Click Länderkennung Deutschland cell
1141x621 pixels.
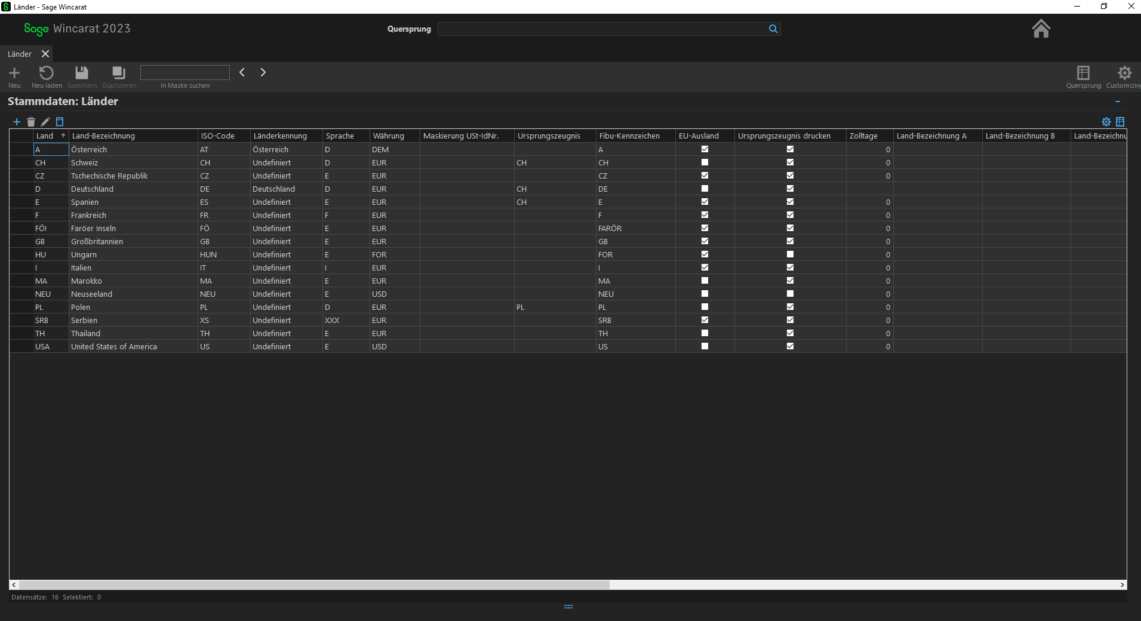[287, 189]
